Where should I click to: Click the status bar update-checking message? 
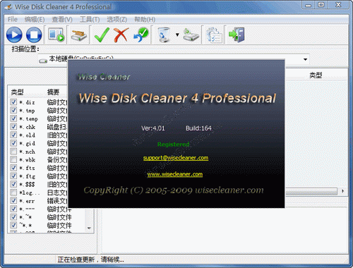point(90,260)
